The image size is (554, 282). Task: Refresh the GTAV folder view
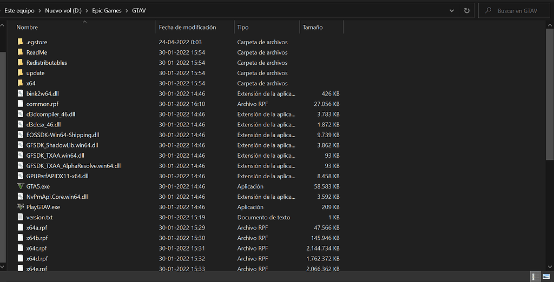pos(466,10)
